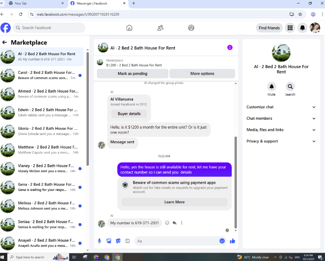Open Matthew 2 Bed 2 Bath conversation

42,150
